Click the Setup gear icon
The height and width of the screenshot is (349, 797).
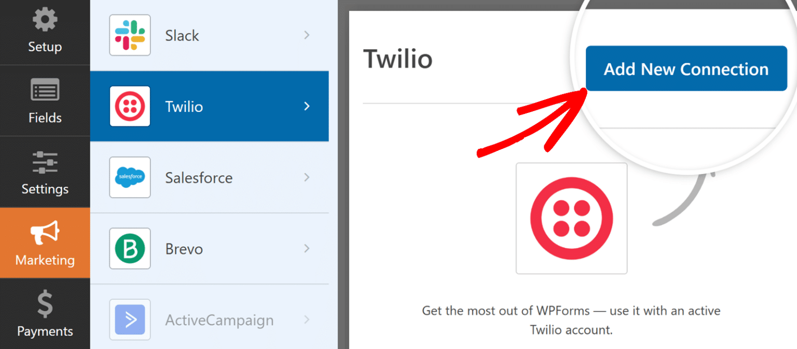(x=44, y=19)
